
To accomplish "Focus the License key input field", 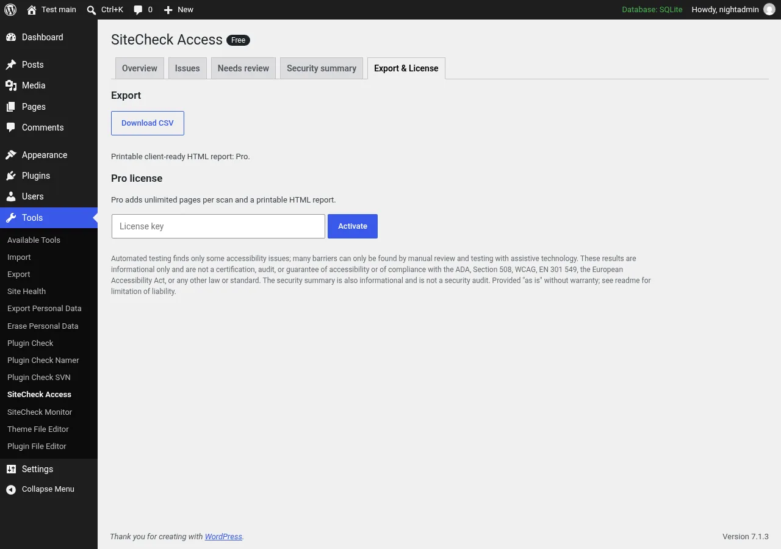I will click(218, 226).
